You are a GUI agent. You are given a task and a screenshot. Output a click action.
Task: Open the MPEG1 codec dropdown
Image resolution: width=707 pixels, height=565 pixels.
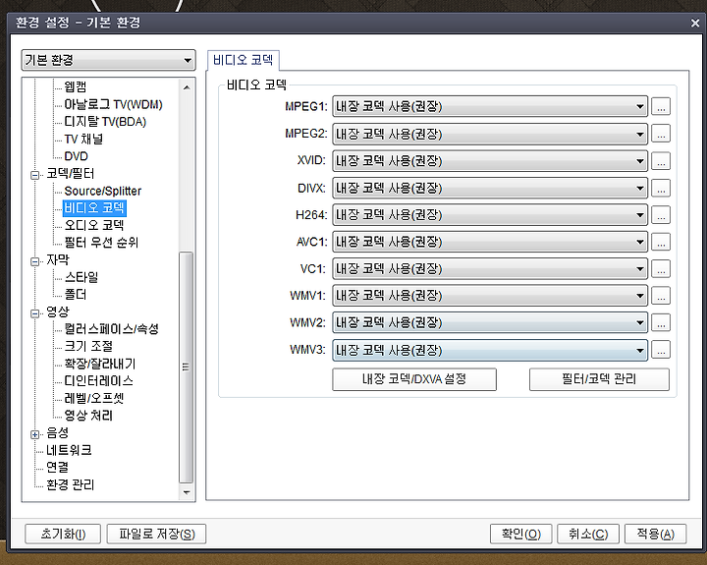[x=490, y=106]
